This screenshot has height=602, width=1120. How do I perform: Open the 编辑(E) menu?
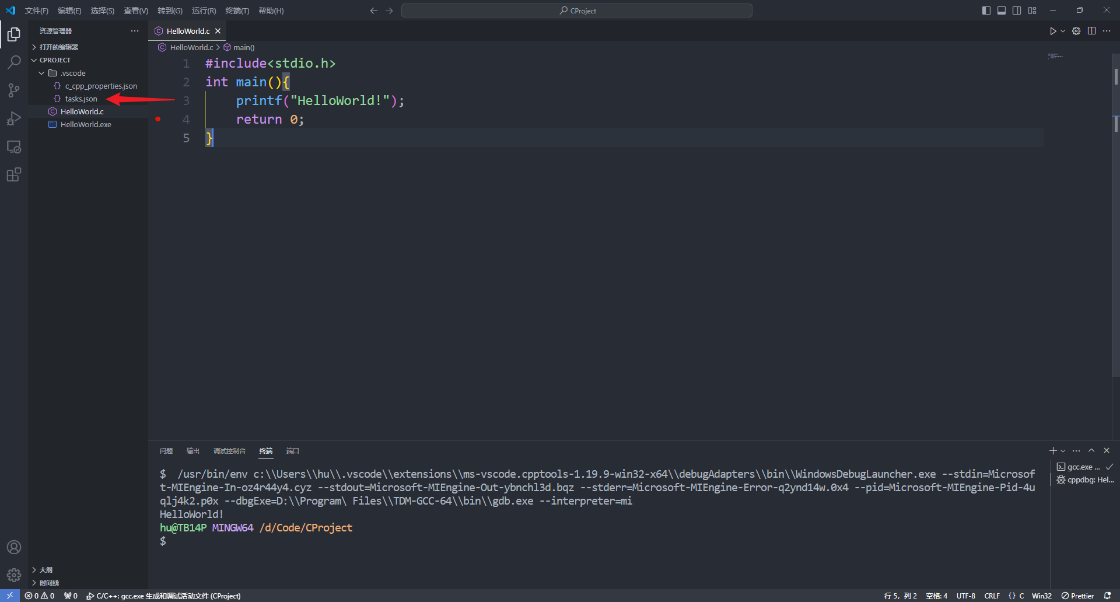(69, 10)
